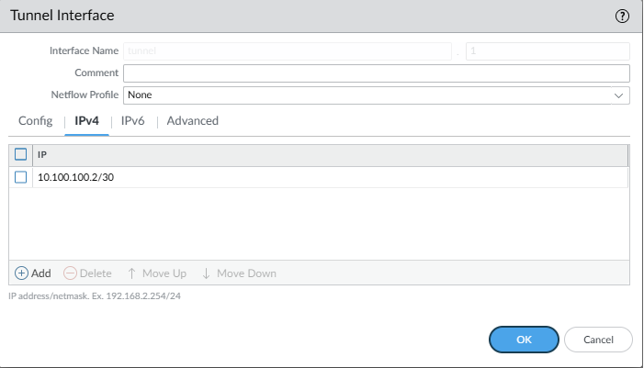
Task: Click the tunnel number field
Action: 547,51
